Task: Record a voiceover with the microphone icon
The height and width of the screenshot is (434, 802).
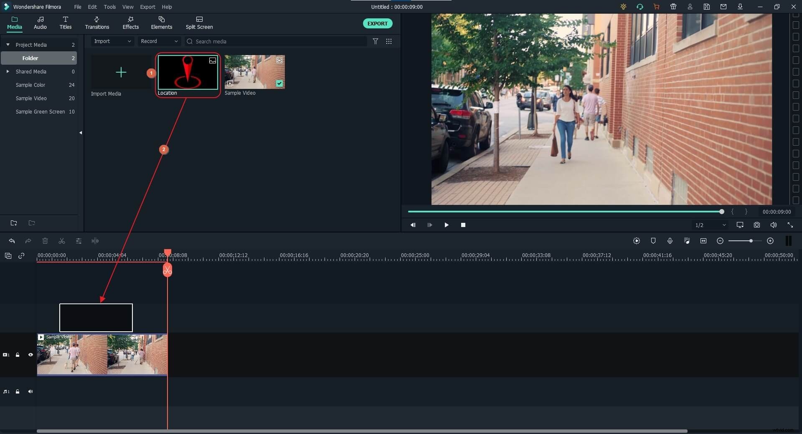Action: (670, 241)
